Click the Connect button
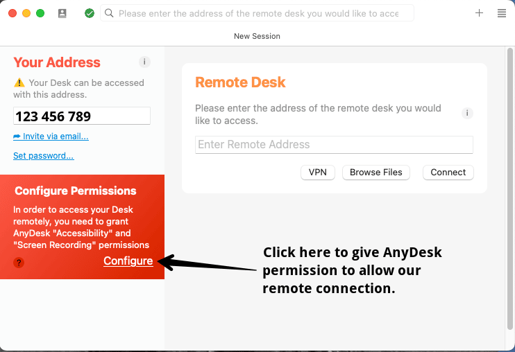 448,173
